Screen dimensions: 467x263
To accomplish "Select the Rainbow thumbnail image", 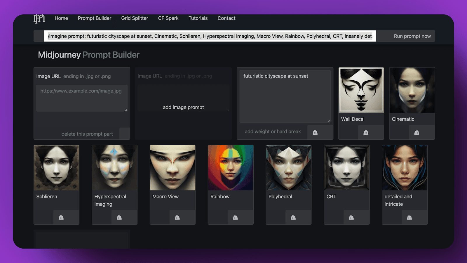I will click(231, 168).
